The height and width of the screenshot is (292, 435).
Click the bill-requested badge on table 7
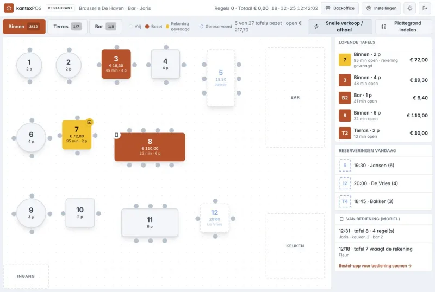coord(89,122)
